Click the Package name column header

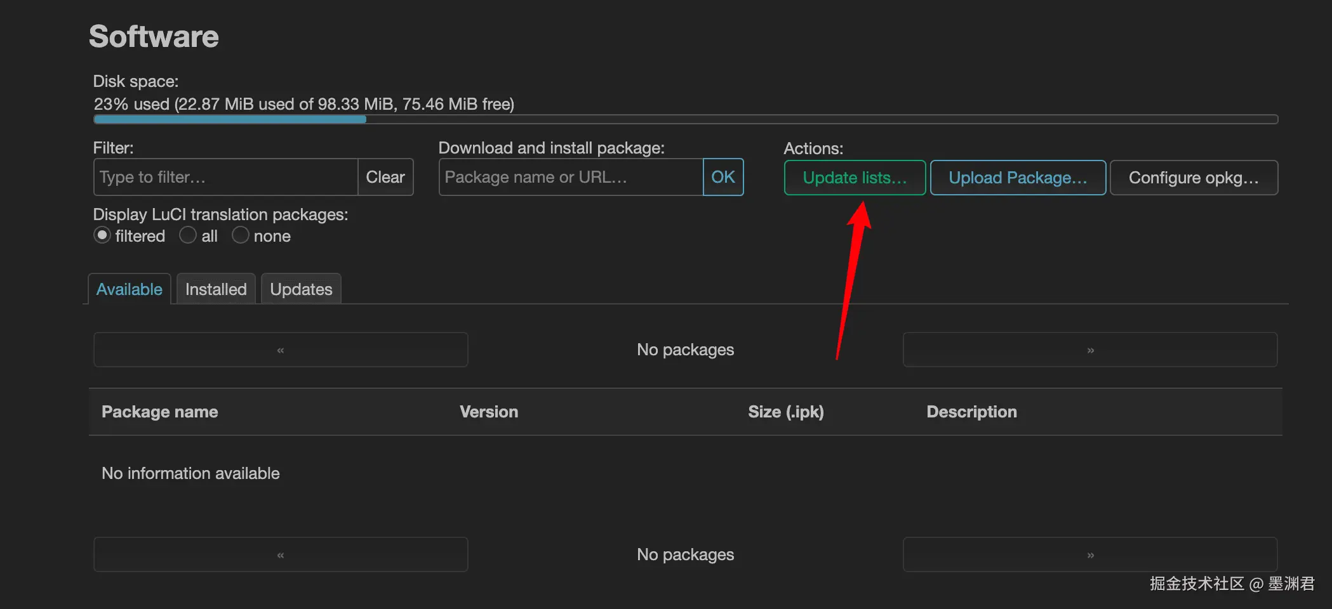160,412
